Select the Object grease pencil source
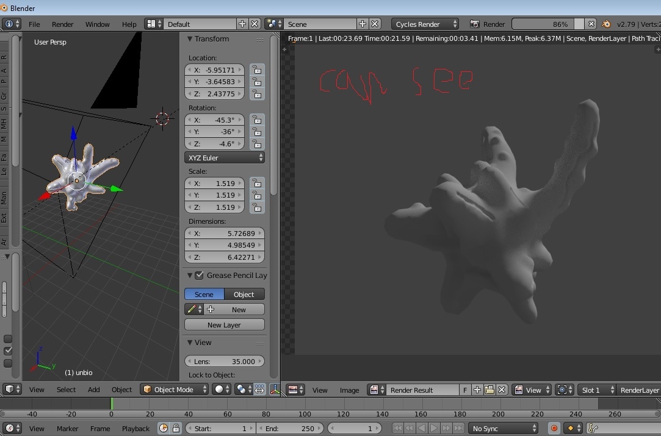The height and width of the screenshot is (436, 661). point(244,294)
